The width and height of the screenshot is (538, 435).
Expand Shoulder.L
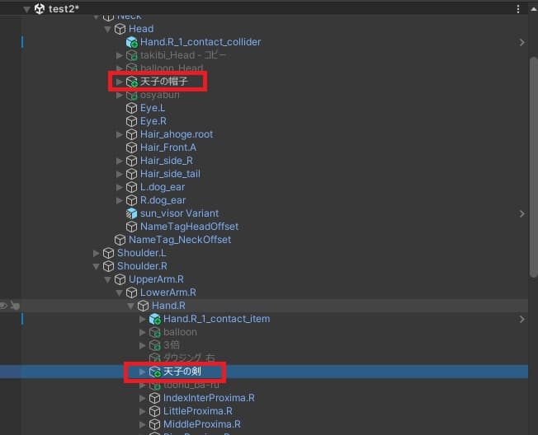click(x=96, y=253)
